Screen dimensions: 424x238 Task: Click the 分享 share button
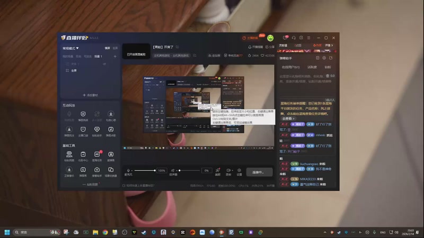click(x=270, y=47)
